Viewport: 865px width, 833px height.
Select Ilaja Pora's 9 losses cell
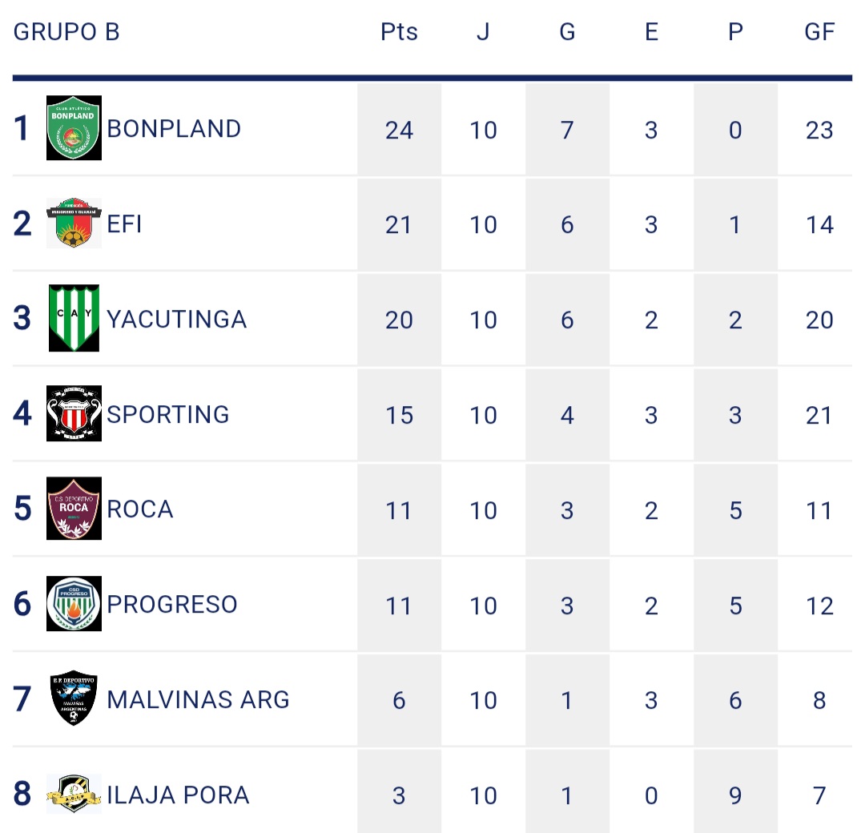pyautogui.click(x=735, y=795)
